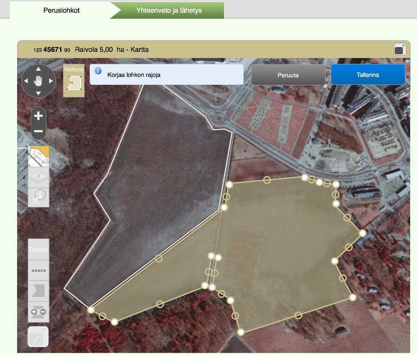Select the measure distance ruler tool
417x355 pixels.
click(x=38, y=270)
